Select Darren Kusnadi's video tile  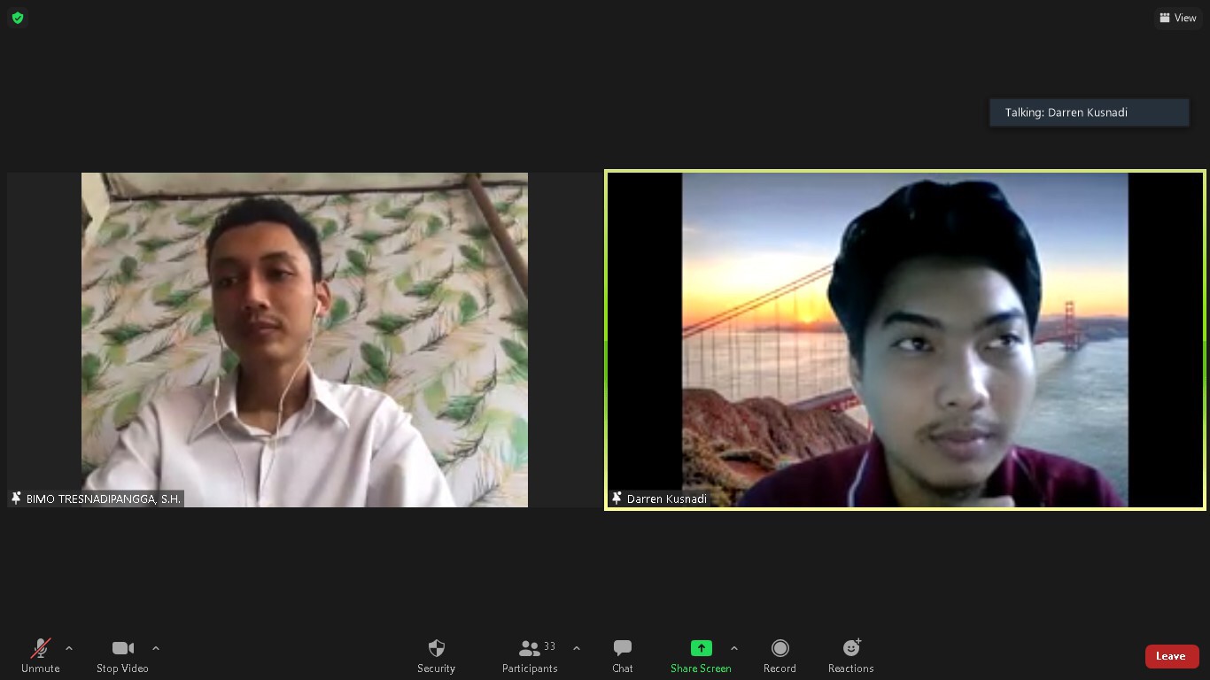(905, 340)
